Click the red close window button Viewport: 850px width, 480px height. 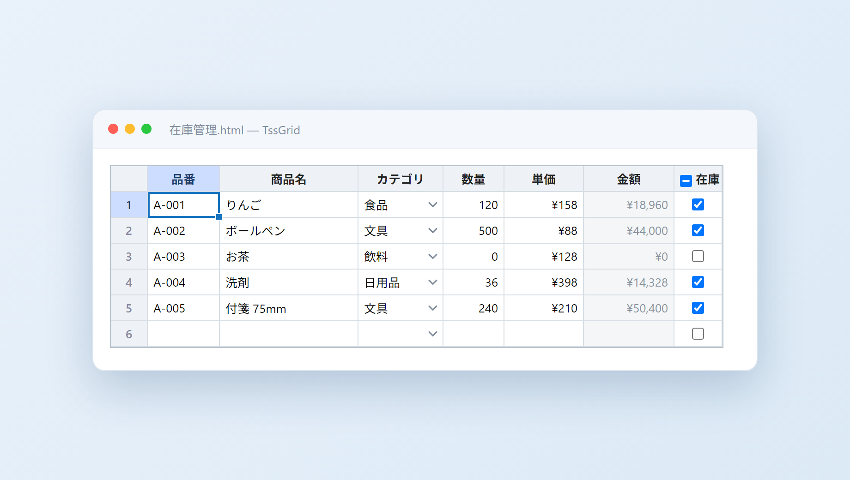(113, 129)
